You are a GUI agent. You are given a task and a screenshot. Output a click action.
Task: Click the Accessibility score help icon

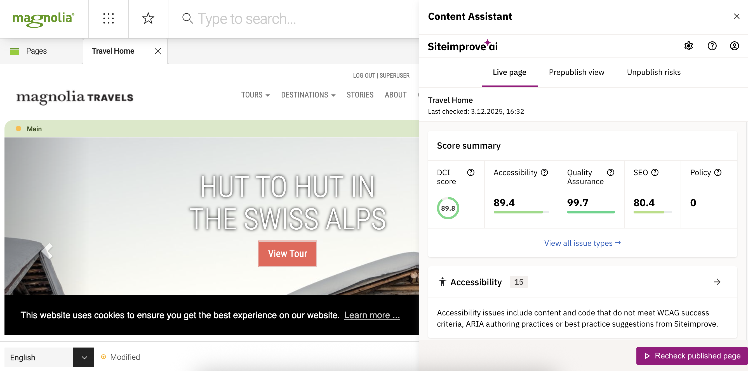pos(544,172)
